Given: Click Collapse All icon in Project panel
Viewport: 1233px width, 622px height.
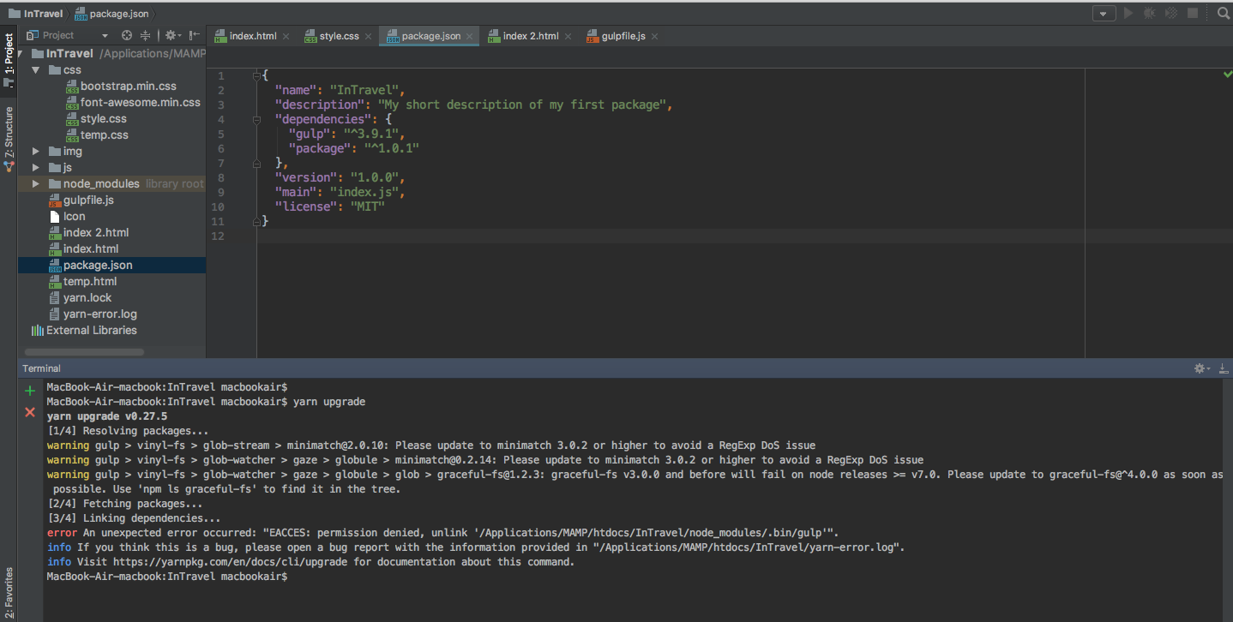Looking at the screenshot, I should [146, 35].
